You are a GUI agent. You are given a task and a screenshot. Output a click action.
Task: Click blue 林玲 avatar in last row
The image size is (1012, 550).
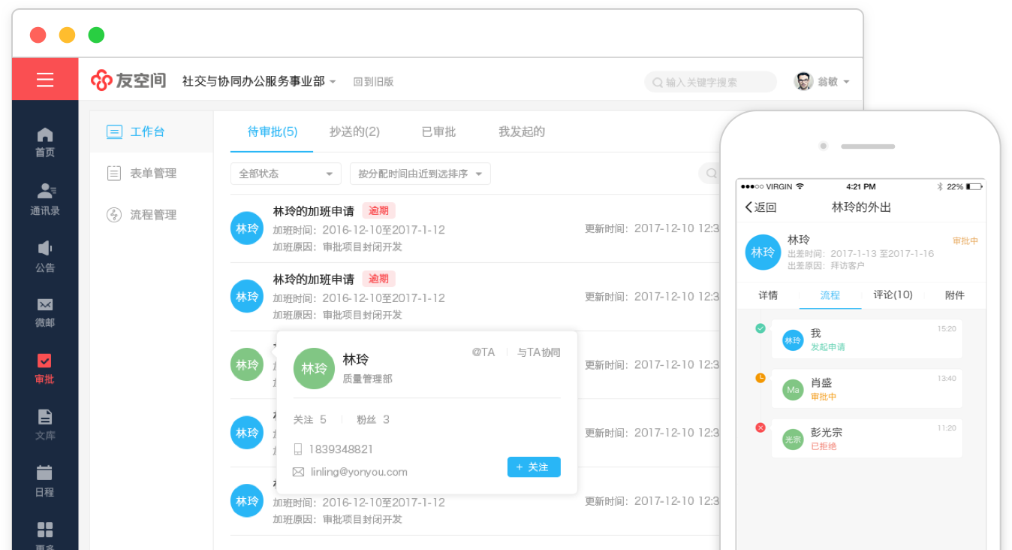pos(247,501)
